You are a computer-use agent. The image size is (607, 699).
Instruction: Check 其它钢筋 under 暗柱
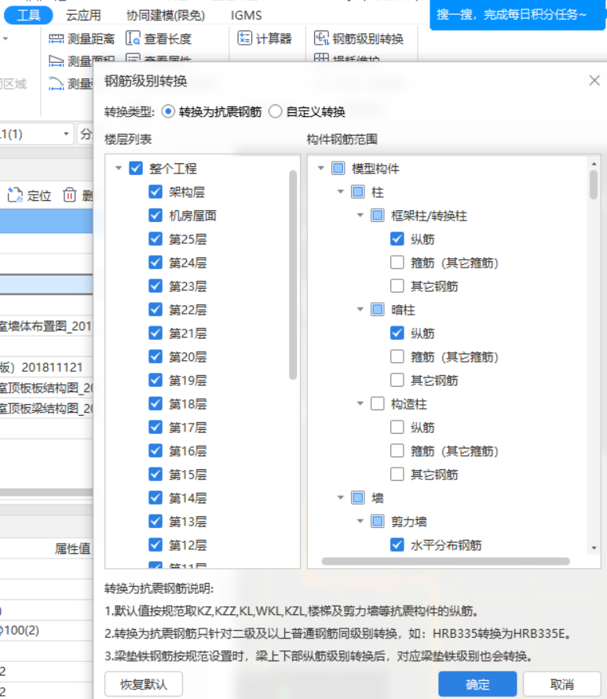pyautogui.click(x=397, y=380)
